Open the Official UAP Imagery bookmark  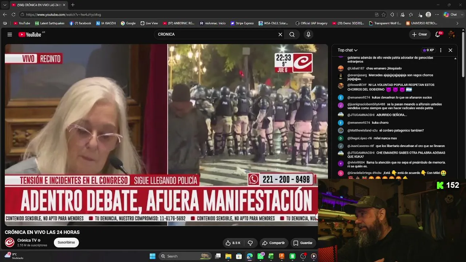(311, 23)
